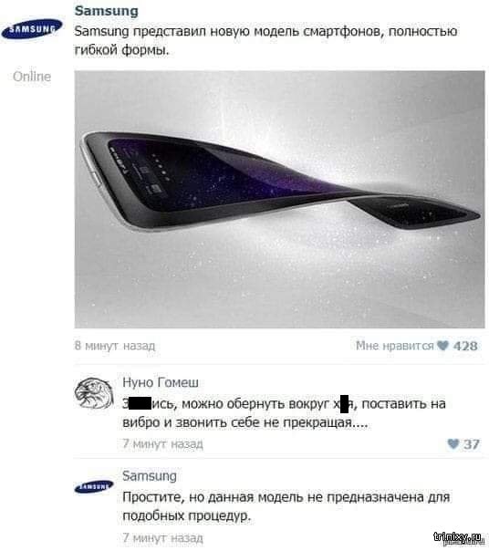This screenshot has width=489, height=551.
Task: Open the Нуно Гомеш profile name
Action: (x=161, y=382)
